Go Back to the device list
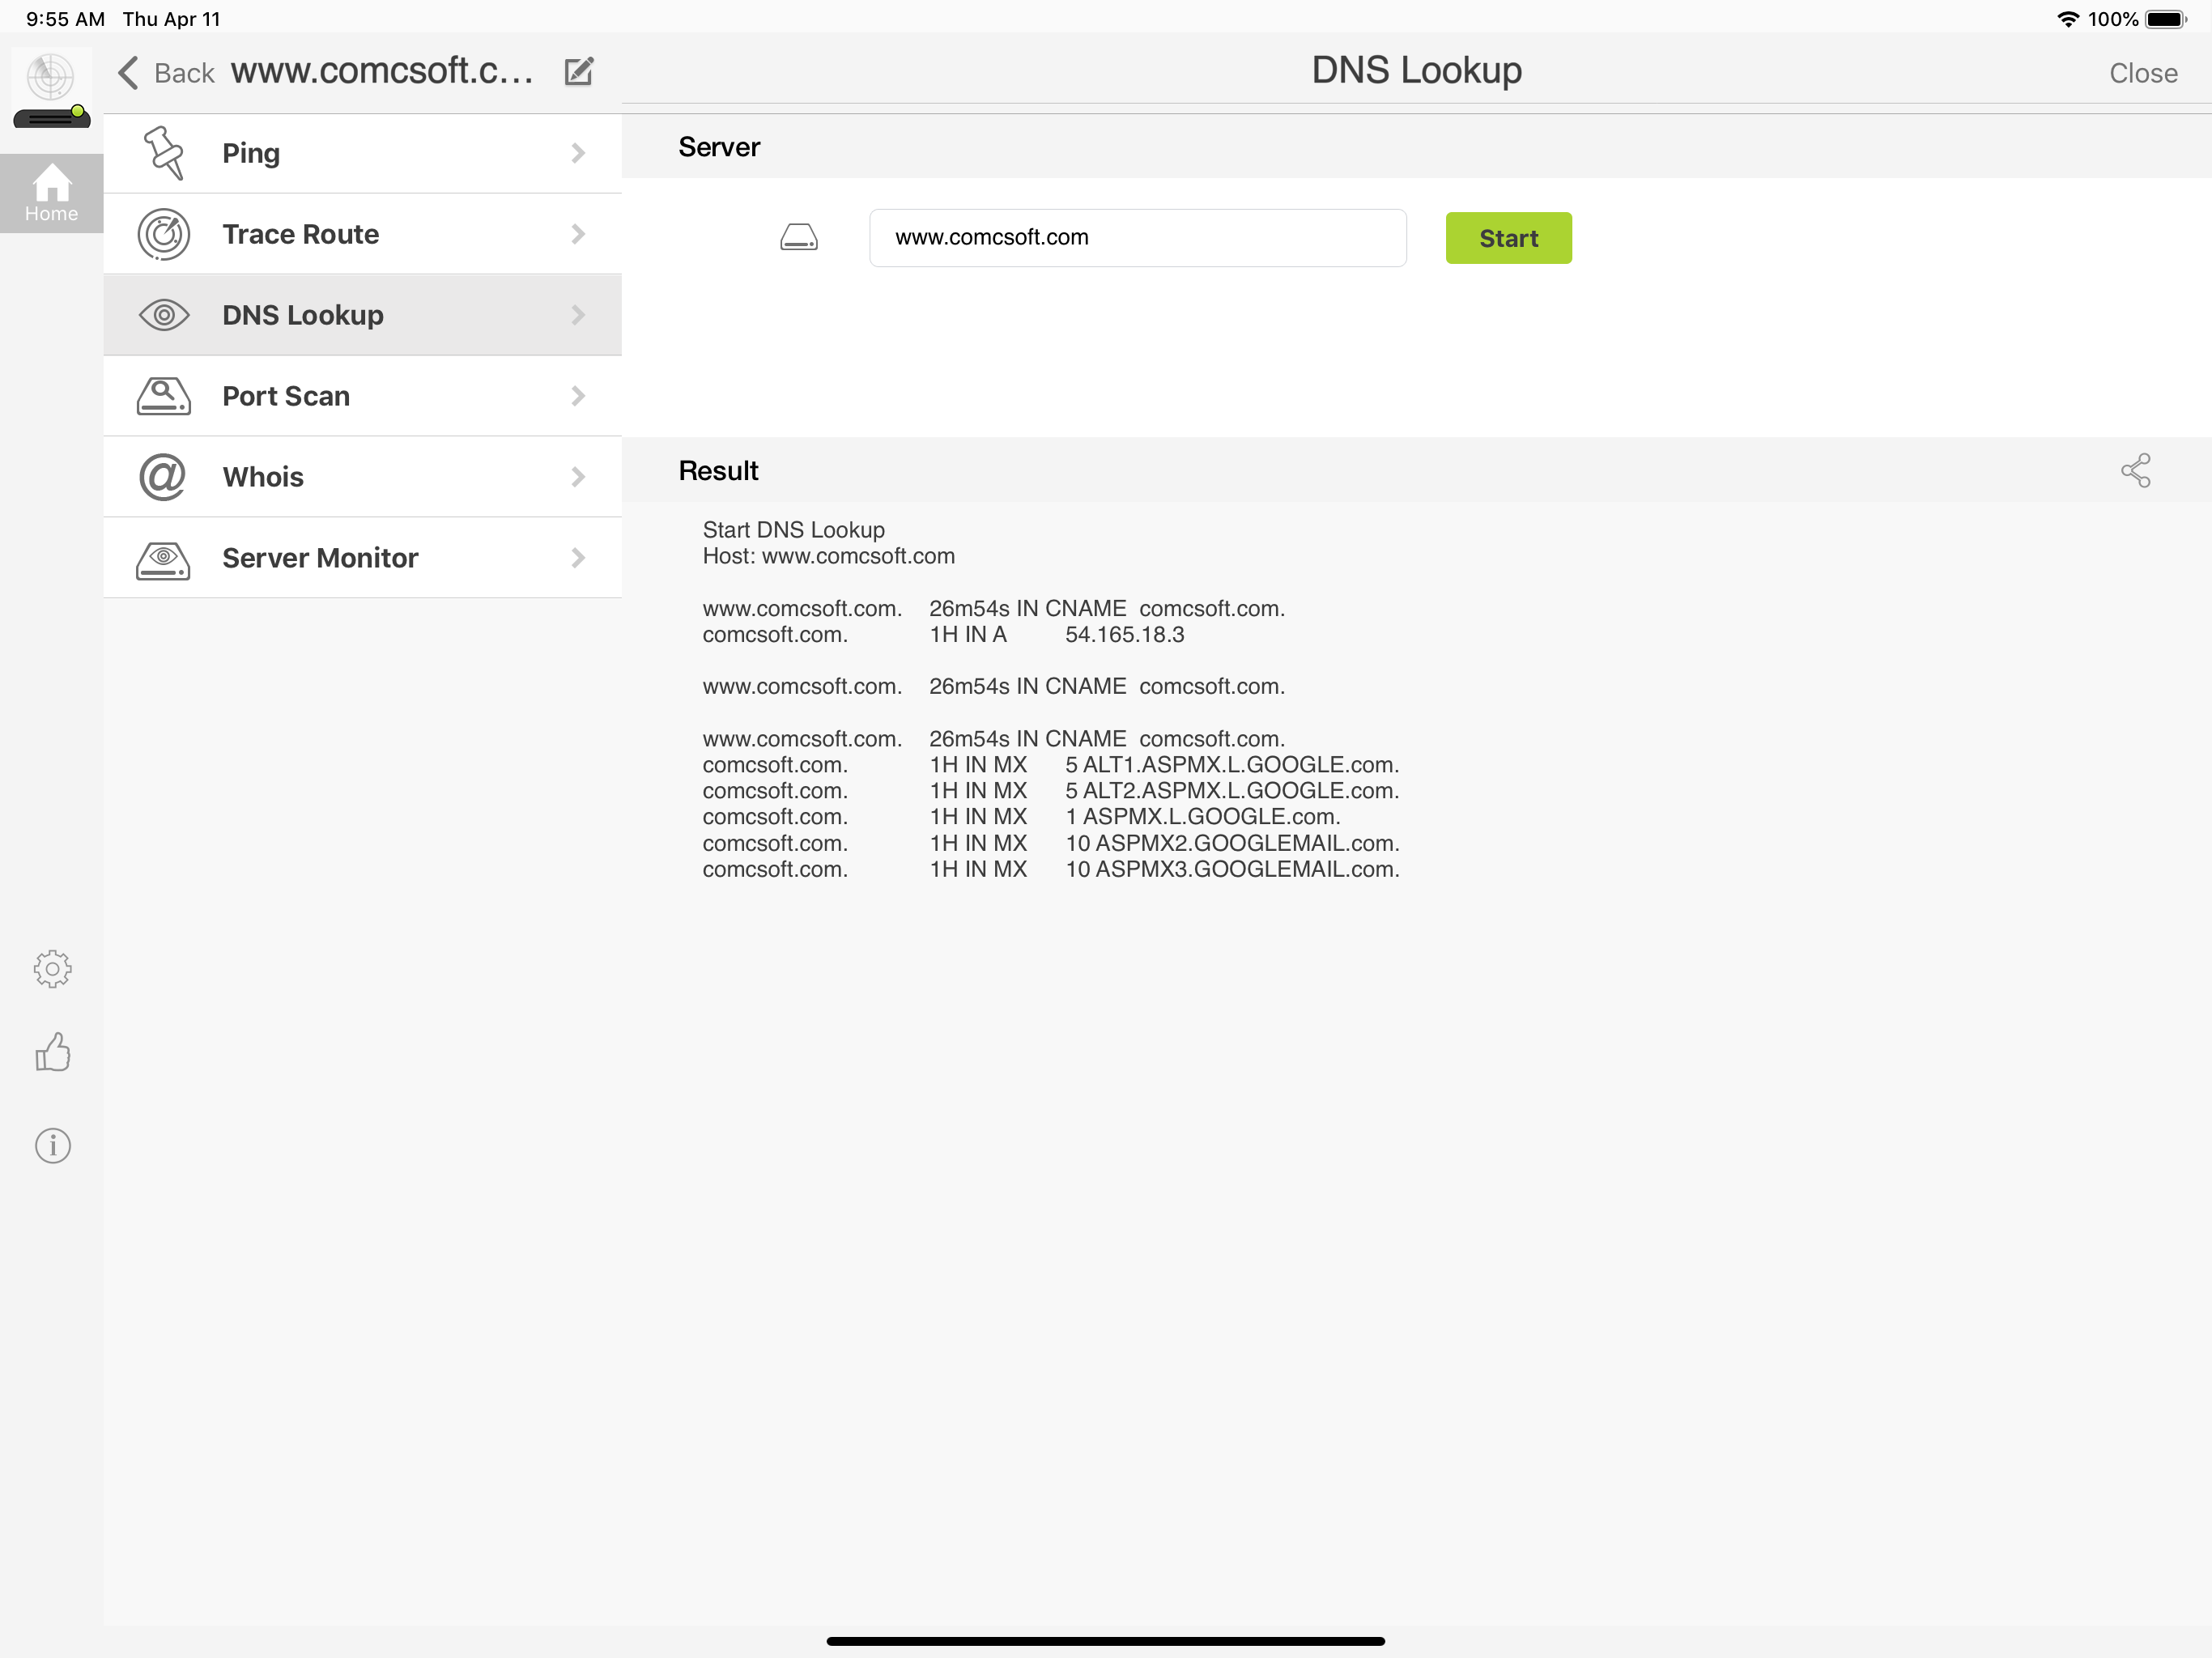 pyautogui.click(x=167, y=72)
